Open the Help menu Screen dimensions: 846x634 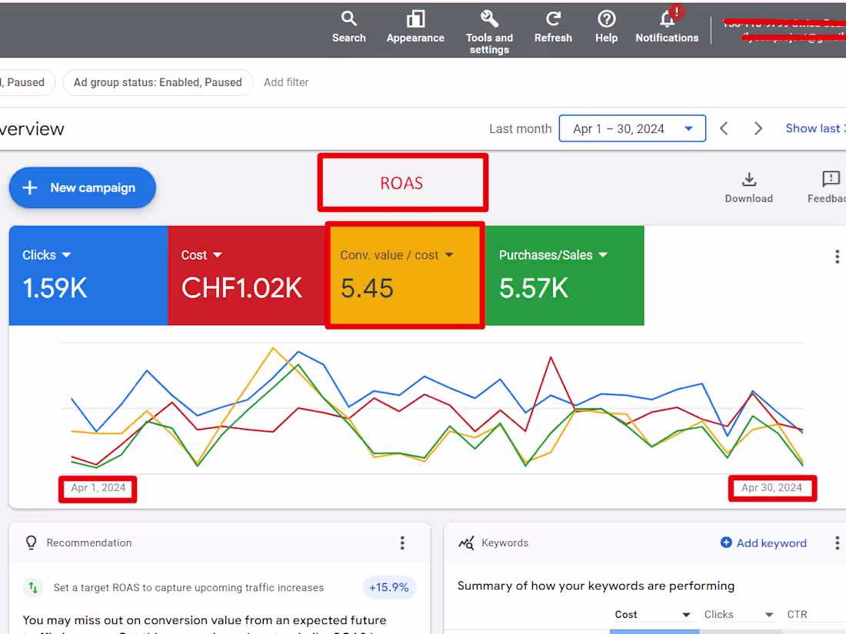point(607,27)
